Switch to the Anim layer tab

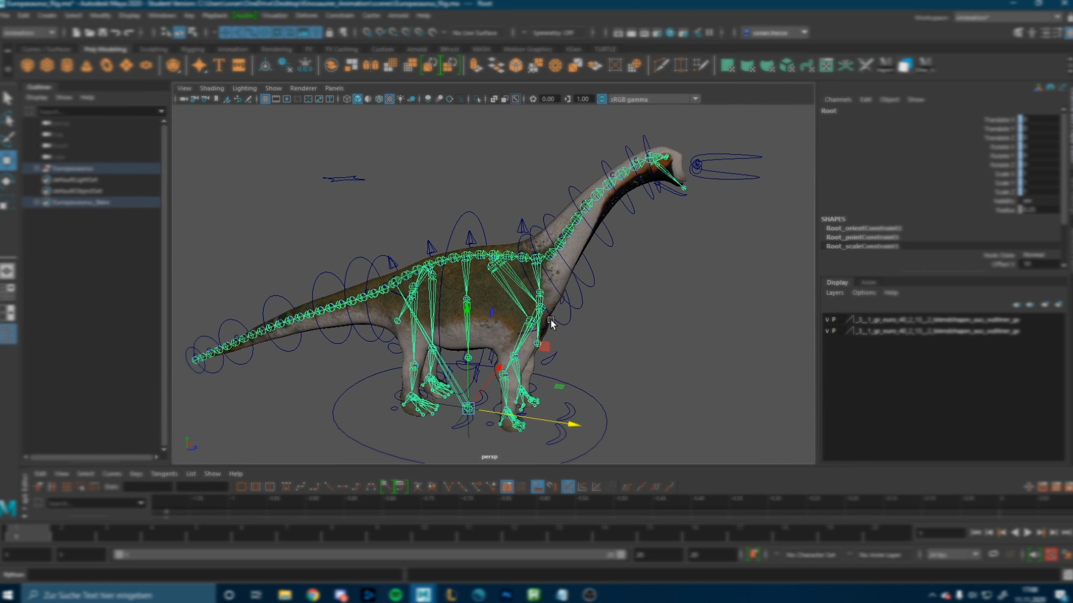point(868,283)
